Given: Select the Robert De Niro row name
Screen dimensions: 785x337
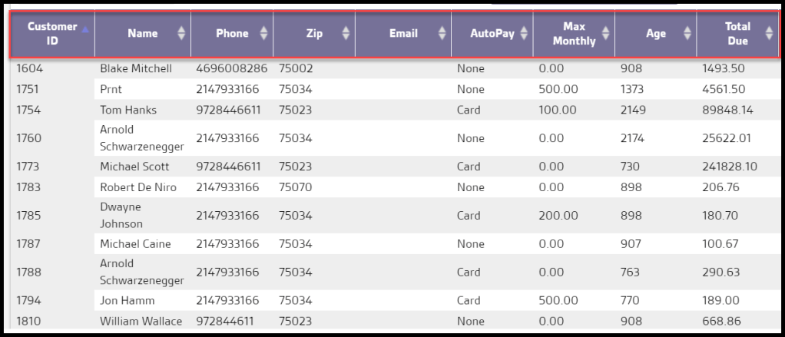Looking at the screenshot, I should click(x=138, y=187).
